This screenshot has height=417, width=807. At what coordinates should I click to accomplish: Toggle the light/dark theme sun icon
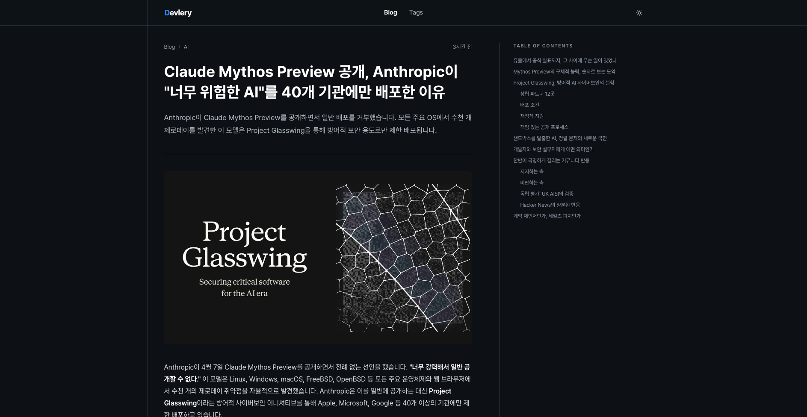point(639,13)
